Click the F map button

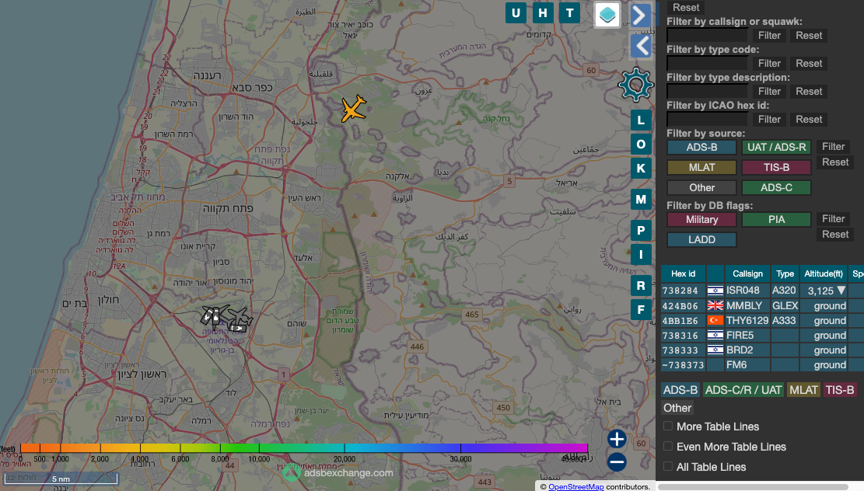click(x=641, y=310)
